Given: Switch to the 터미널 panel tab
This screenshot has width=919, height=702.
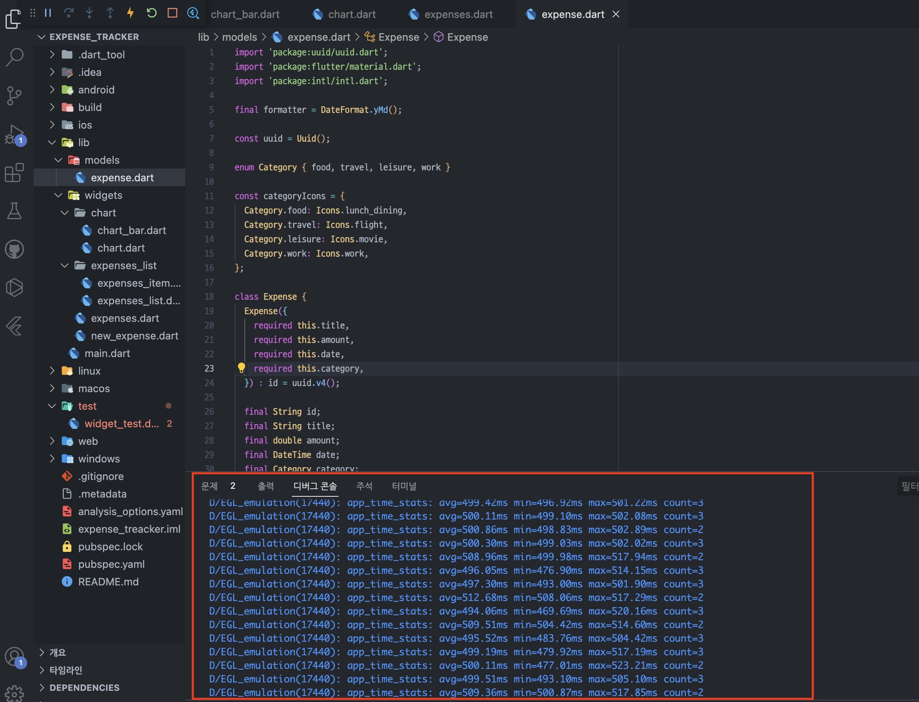Looking at the screenshot, I should 404,486.
